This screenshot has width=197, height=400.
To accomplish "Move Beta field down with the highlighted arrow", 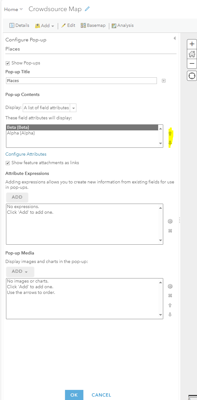I will click(170, 143).
